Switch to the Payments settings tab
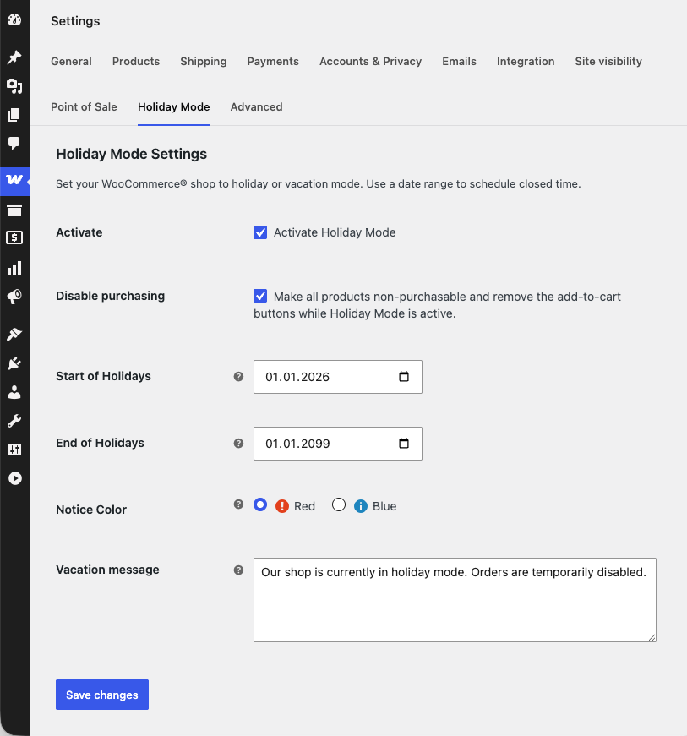This screenshot has height=736, width=687. 273,61
